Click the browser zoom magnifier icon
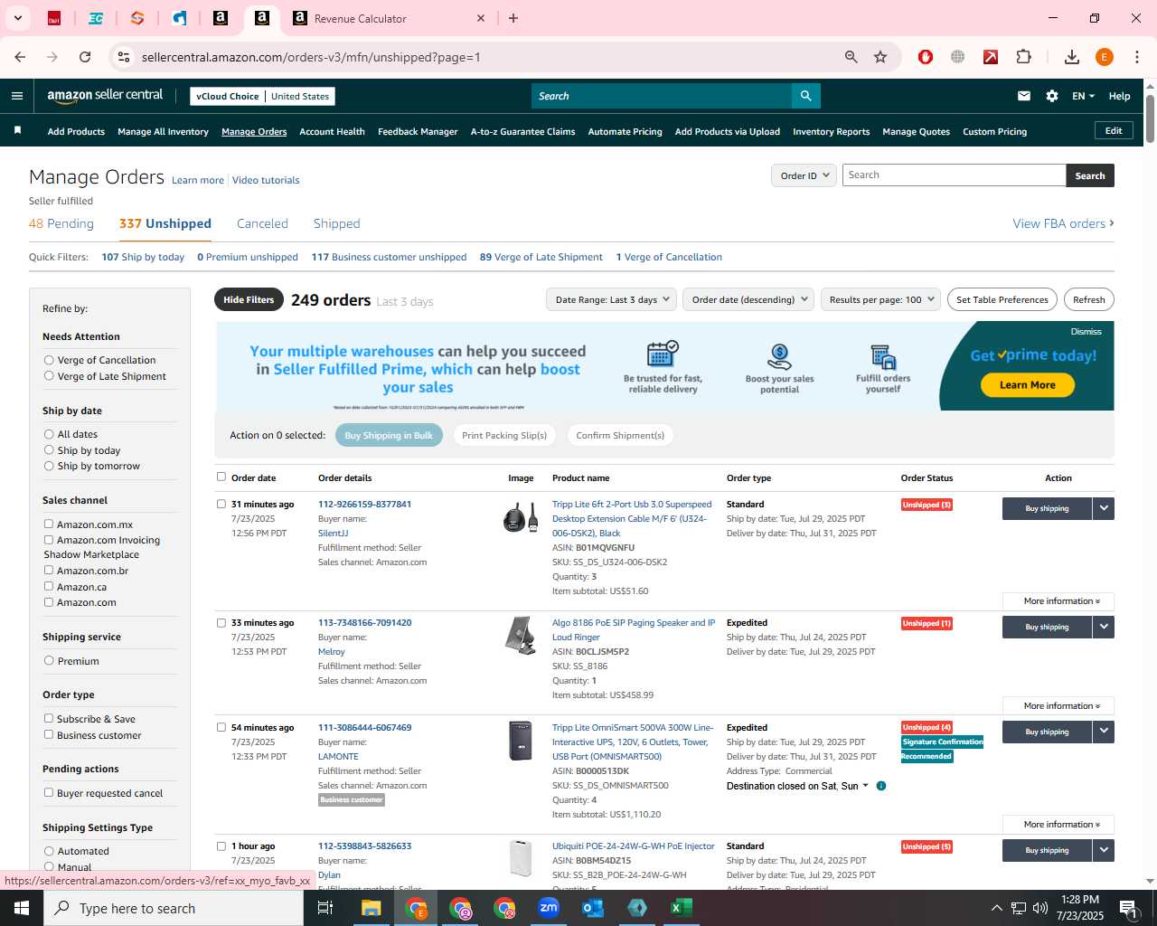The image size is (1157, 926). coord(851,57)
